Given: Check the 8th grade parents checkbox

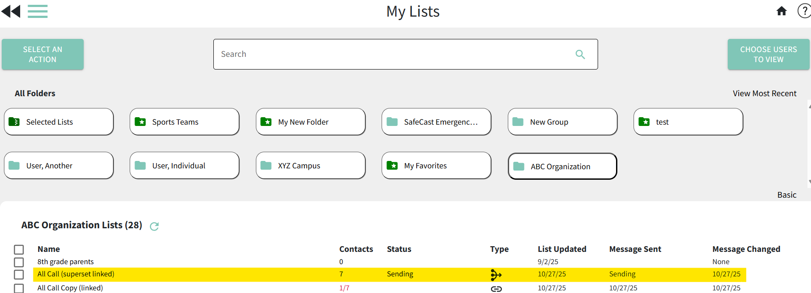Looking at the screenshot, I should point(19,262).
